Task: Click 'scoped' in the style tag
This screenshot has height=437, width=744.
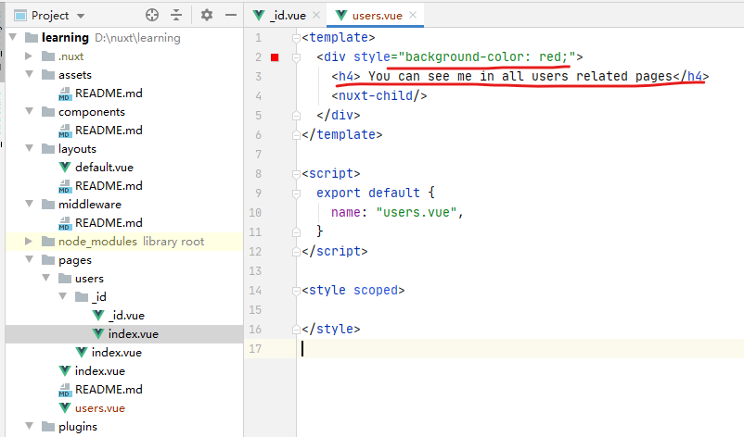Action: [376, 290]
